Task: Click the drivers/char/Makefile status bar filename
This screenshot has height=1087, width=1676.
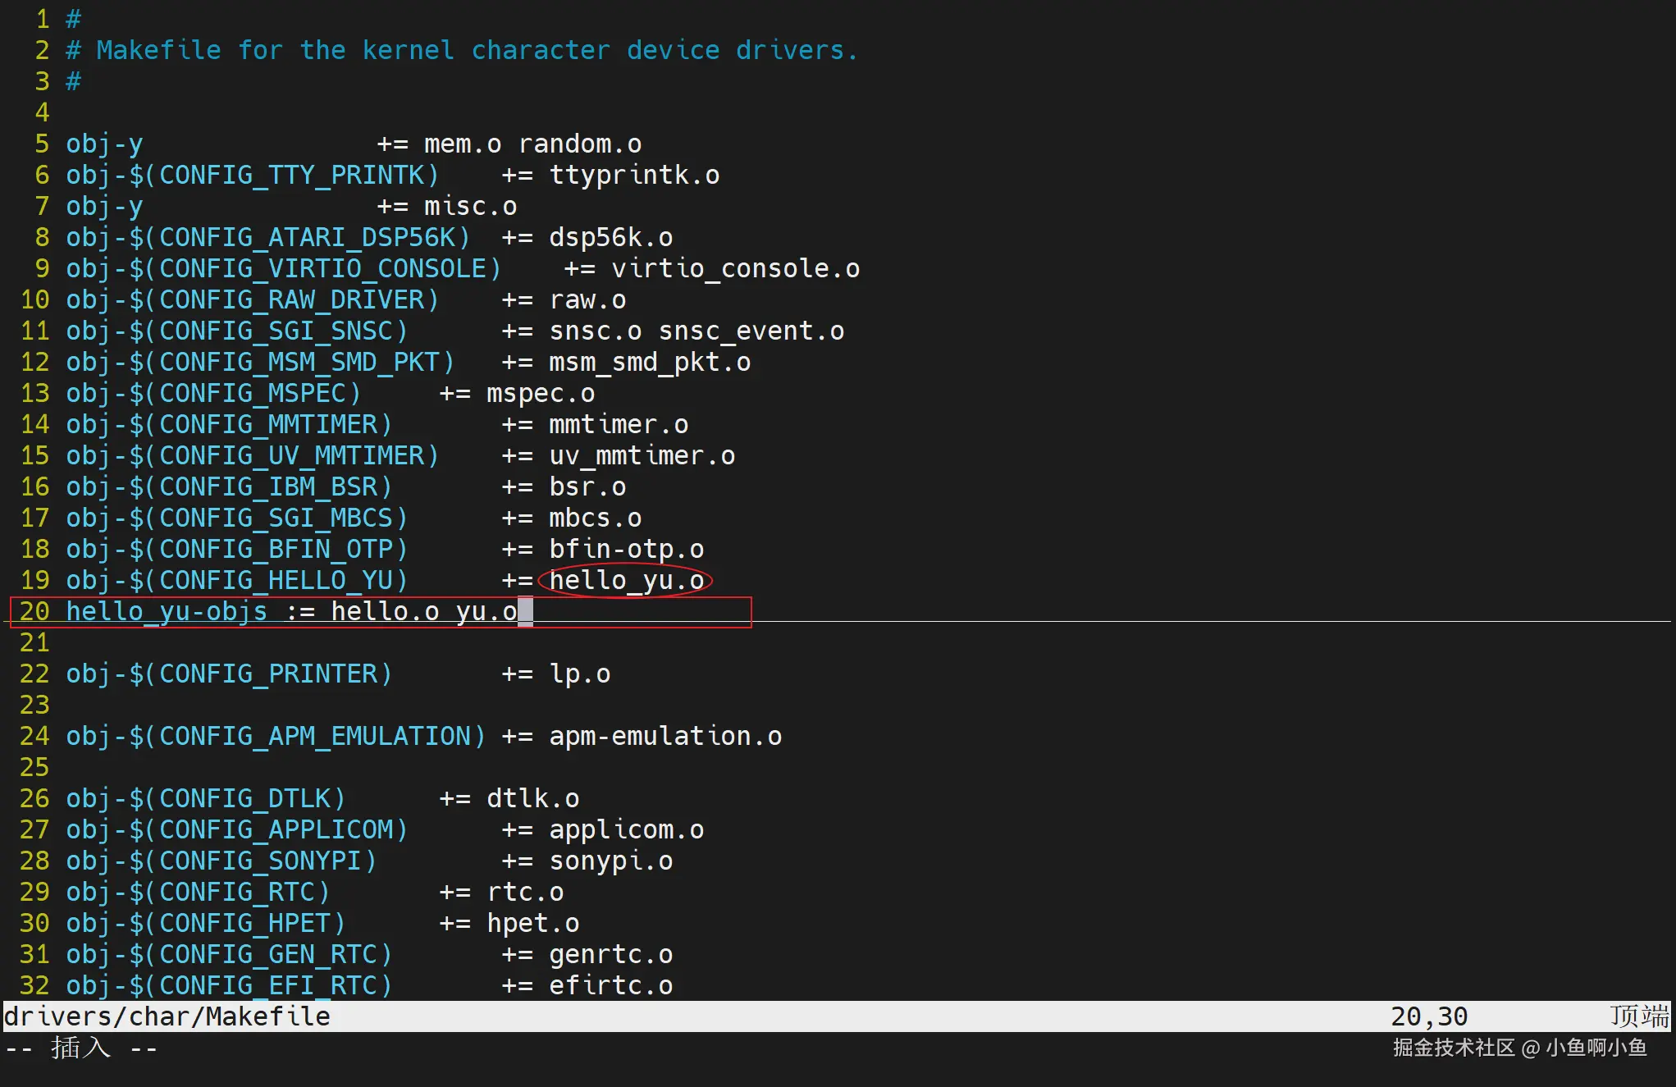Action: click(x=167, y=1016)
